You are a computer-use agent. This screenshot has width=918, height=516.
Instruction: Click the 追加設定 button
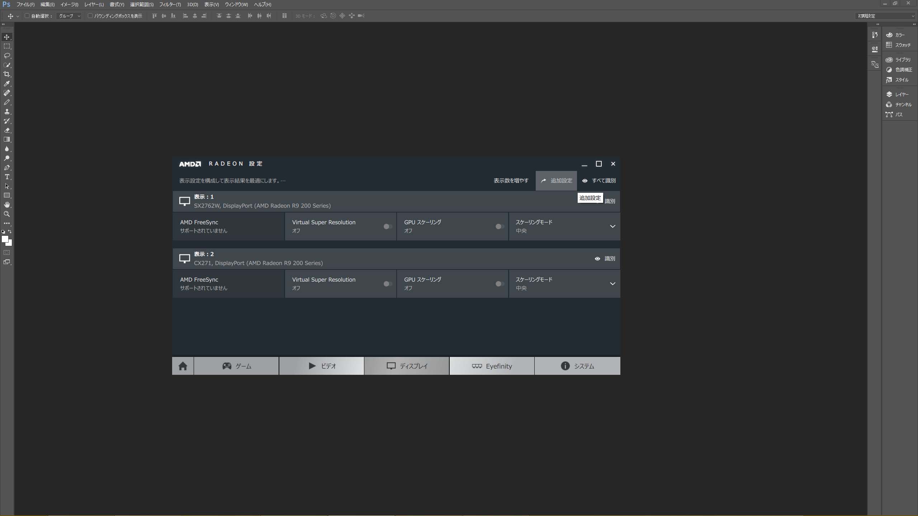point(557,181)
